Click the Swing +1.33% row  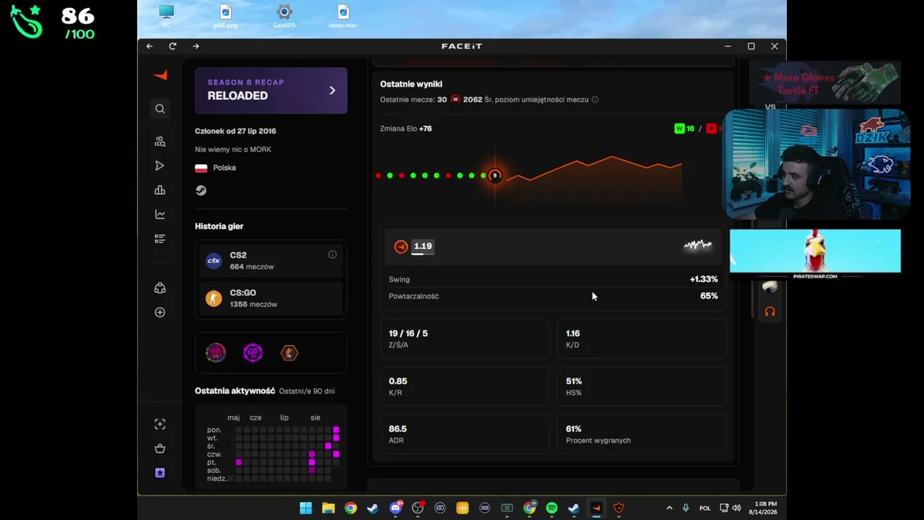click(553, 279)
